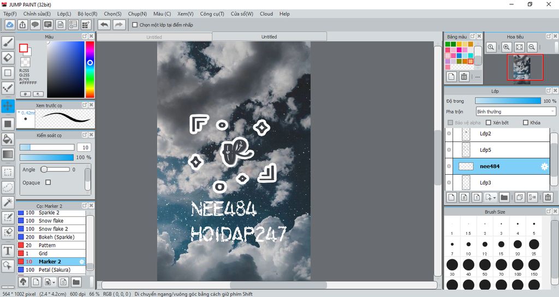Open the Bộ lọc(R) menu

click(87, 14)
